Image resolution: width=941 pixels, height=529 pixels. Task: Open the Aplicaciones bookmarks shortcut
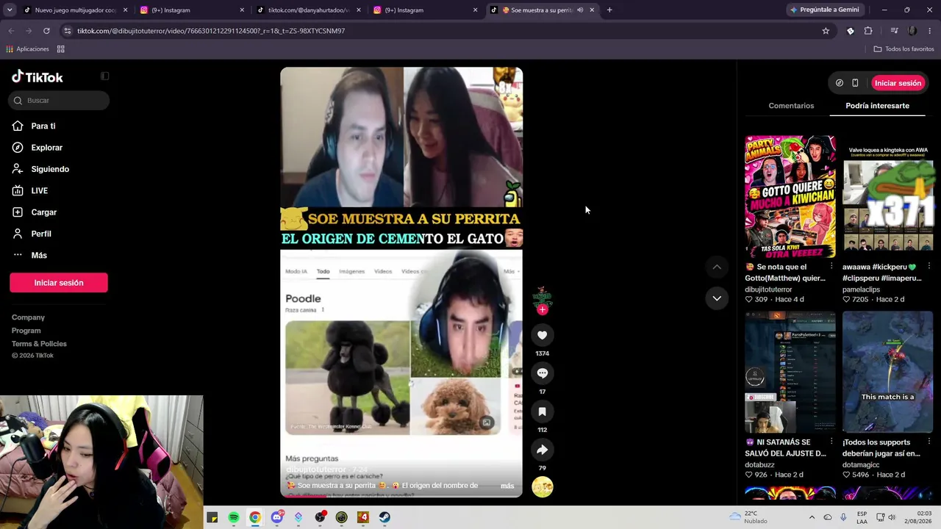click(x=27, y=49)
